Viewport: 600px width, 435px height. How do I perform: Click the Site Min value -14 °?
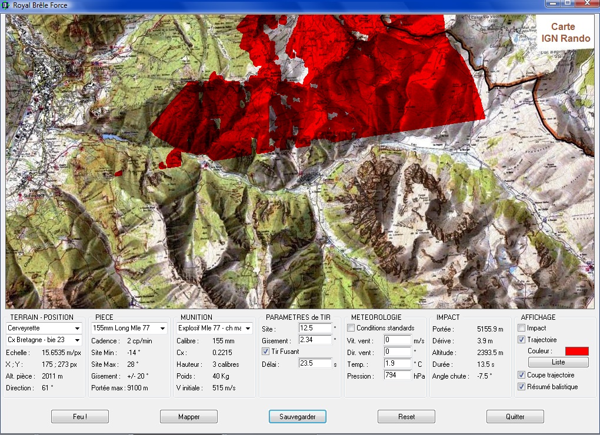(x=134, y=353)
